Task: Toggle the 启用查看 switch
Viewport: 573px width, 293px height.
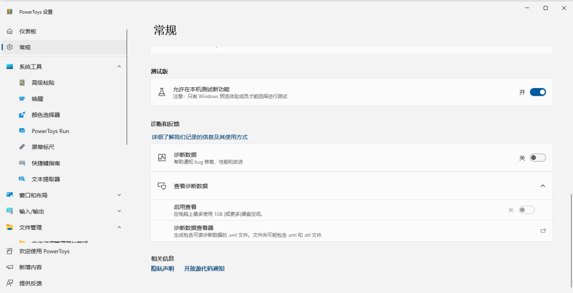Action: [x=527, y=210]
